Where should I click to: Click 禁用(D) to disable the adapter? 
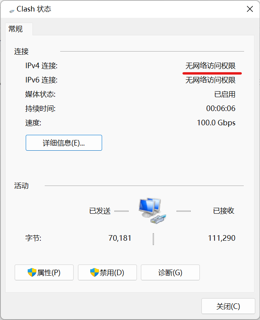coord(107,272)
